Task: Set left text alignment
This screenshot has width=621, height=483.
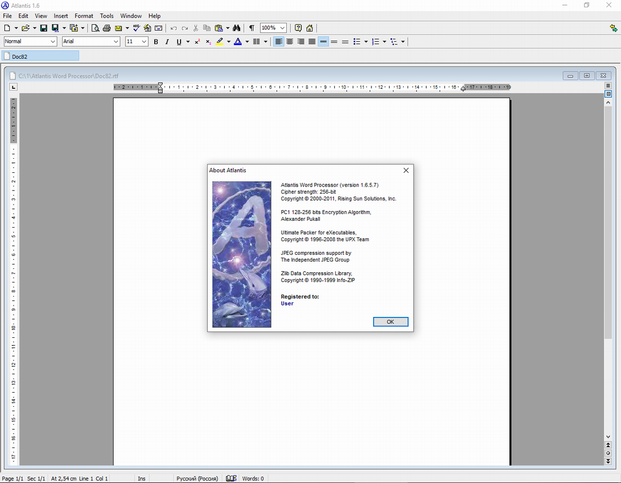Action: (279, 42)
